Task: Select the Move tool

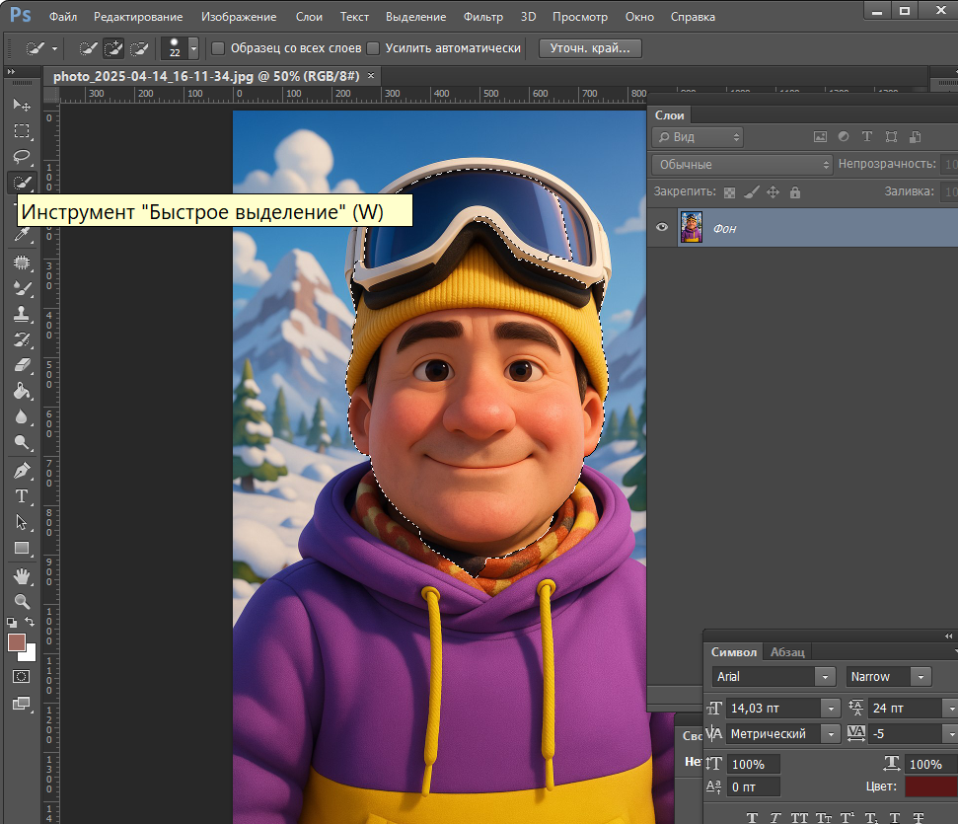Action: tap(22, 106)
